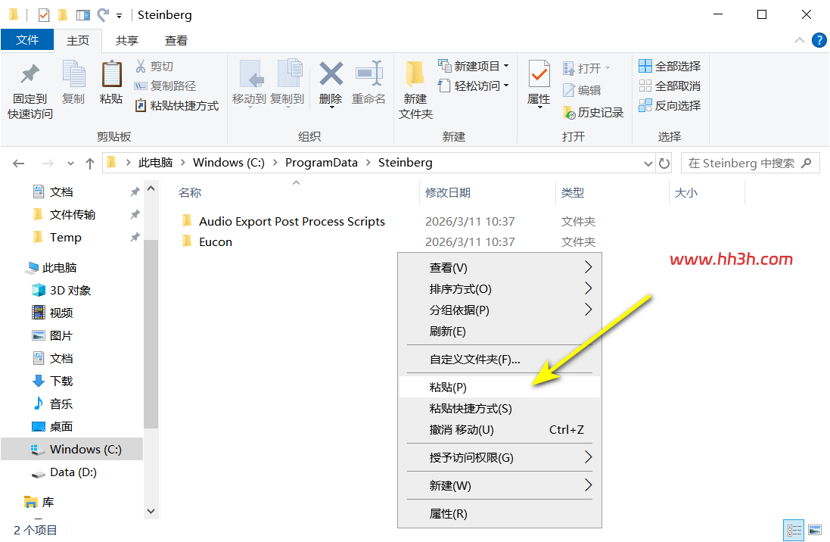Click the Delete red X icon
Viewport: 830px width, 542px height.
click(x=331, y=73)
